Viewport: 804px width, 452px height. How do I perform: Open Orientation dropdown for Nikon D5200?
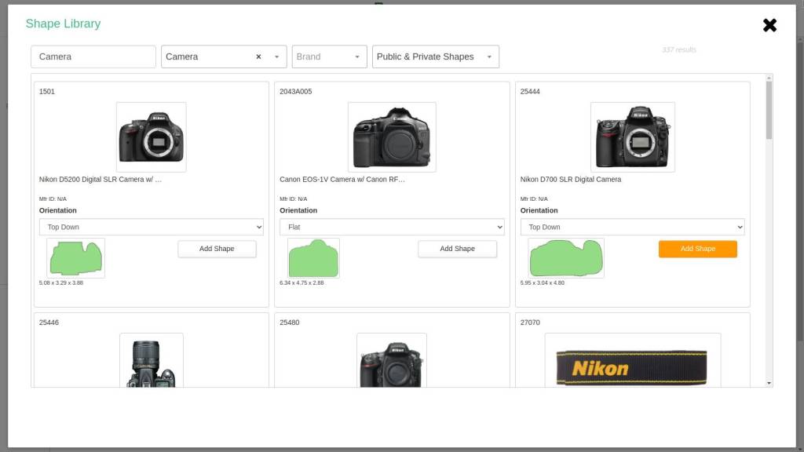(152, 227)
